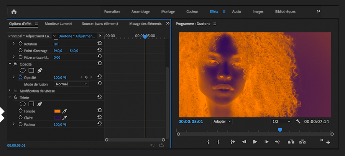Pick the Foncée color with the eyedropper
This screenshot has width=345, height=156.
pos(65,111)
